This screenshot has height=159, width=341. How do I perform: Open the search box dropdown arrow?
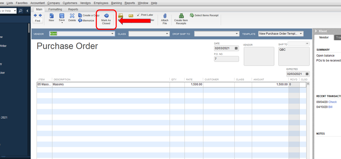pyautogui.click(x=15, y=11)
